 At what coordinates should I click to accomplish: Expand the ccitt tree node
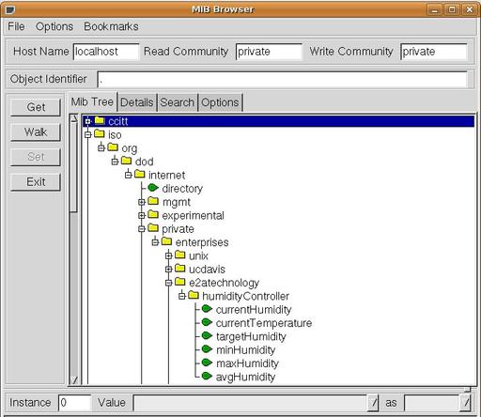tap(87, 121)
